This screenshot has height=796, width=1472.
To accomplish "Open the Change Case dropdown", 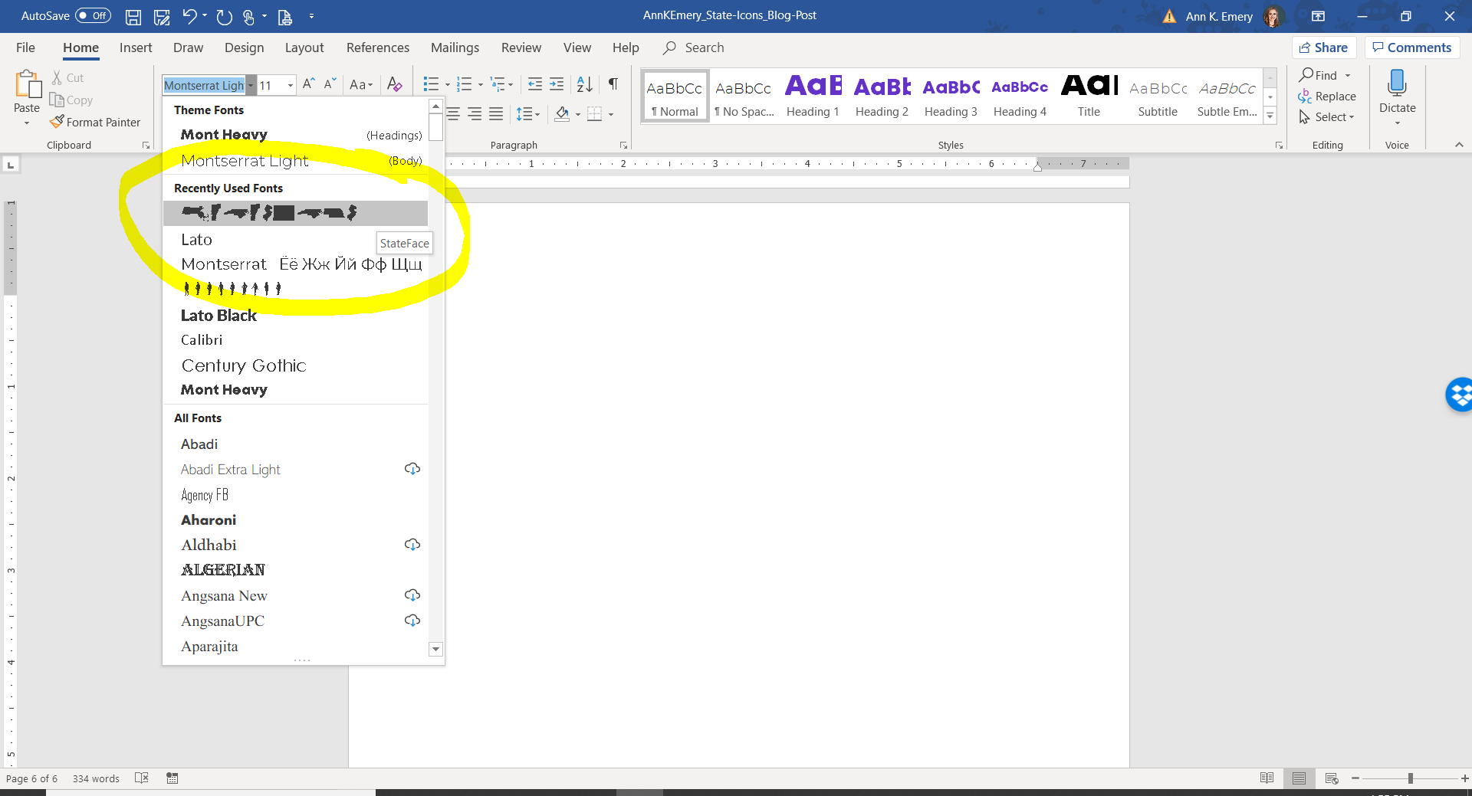I will [x=361, y=85].
